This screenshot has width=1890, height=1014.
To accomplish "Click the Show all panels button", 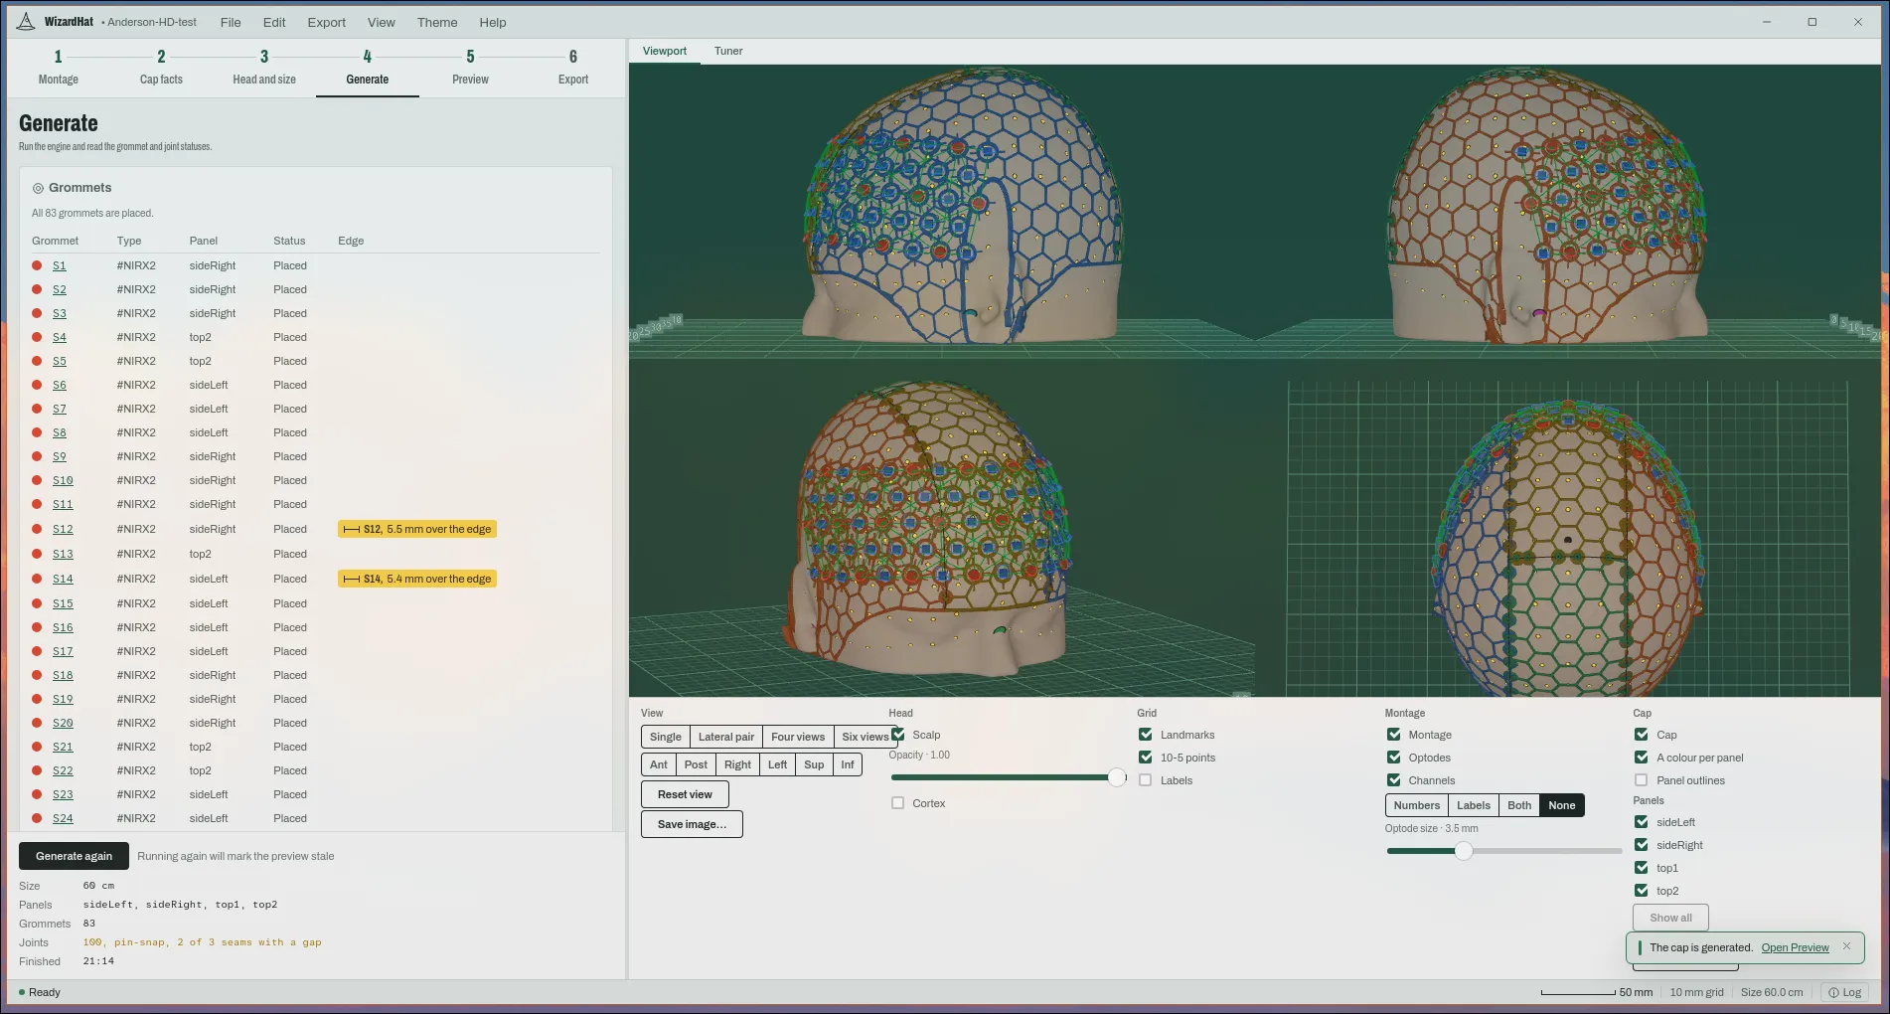I will (x=1670, y=918).
